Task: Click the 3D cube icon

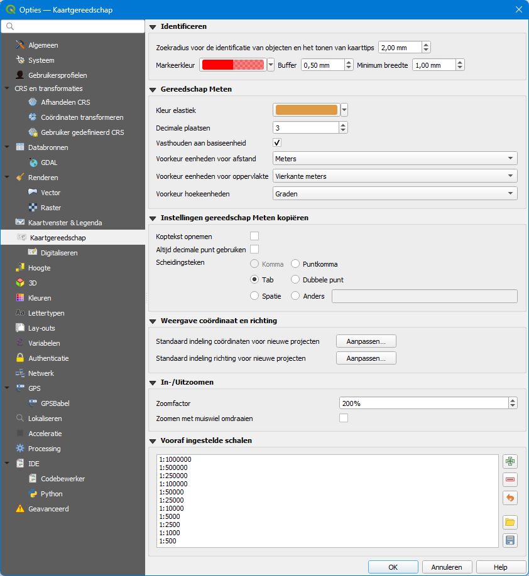Action: [x=20, y=282]
